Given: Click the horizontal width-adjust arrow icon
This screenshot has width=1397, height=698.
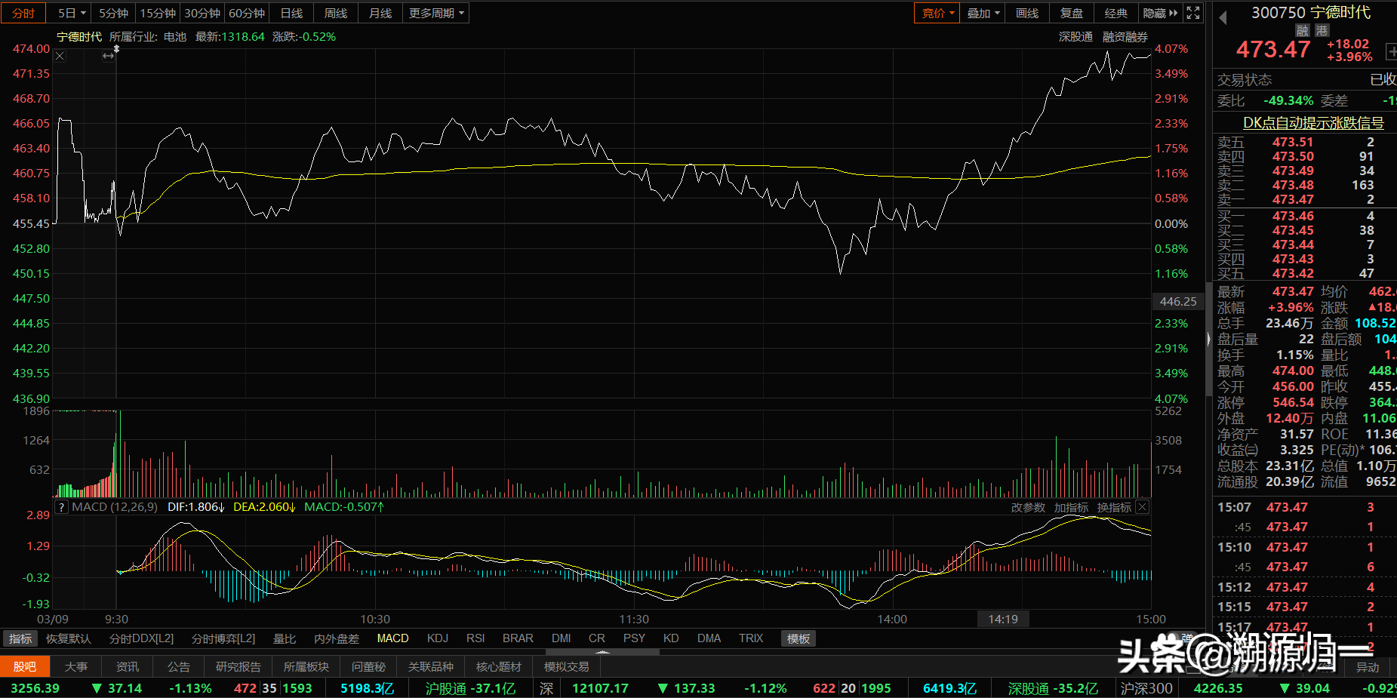Looking at the screenshot, I should pos(109,56).
